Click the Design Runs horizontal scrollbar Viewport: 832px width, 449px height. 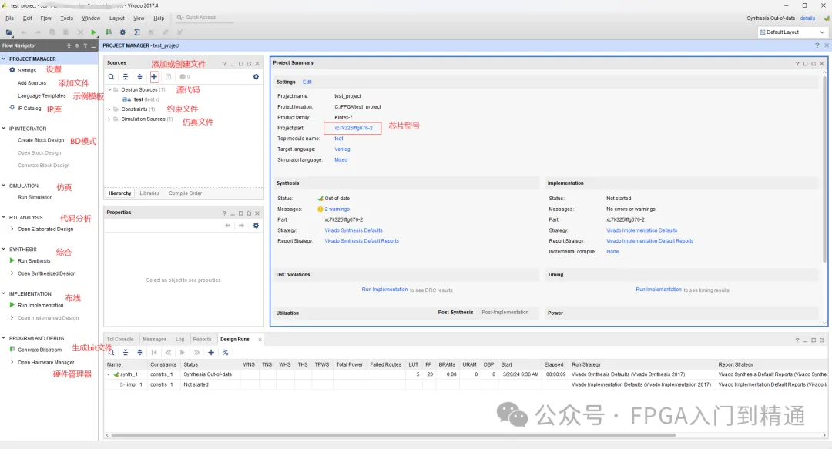click(393, 435)
